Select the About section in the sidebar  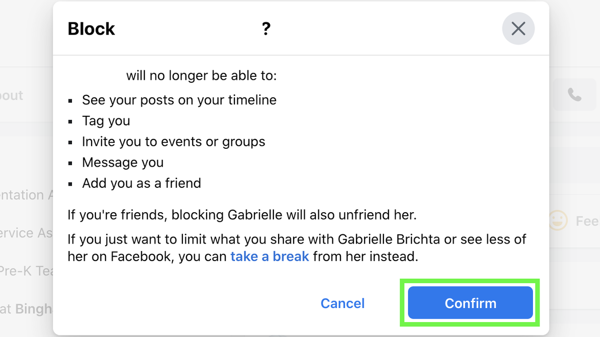point(11,95)
